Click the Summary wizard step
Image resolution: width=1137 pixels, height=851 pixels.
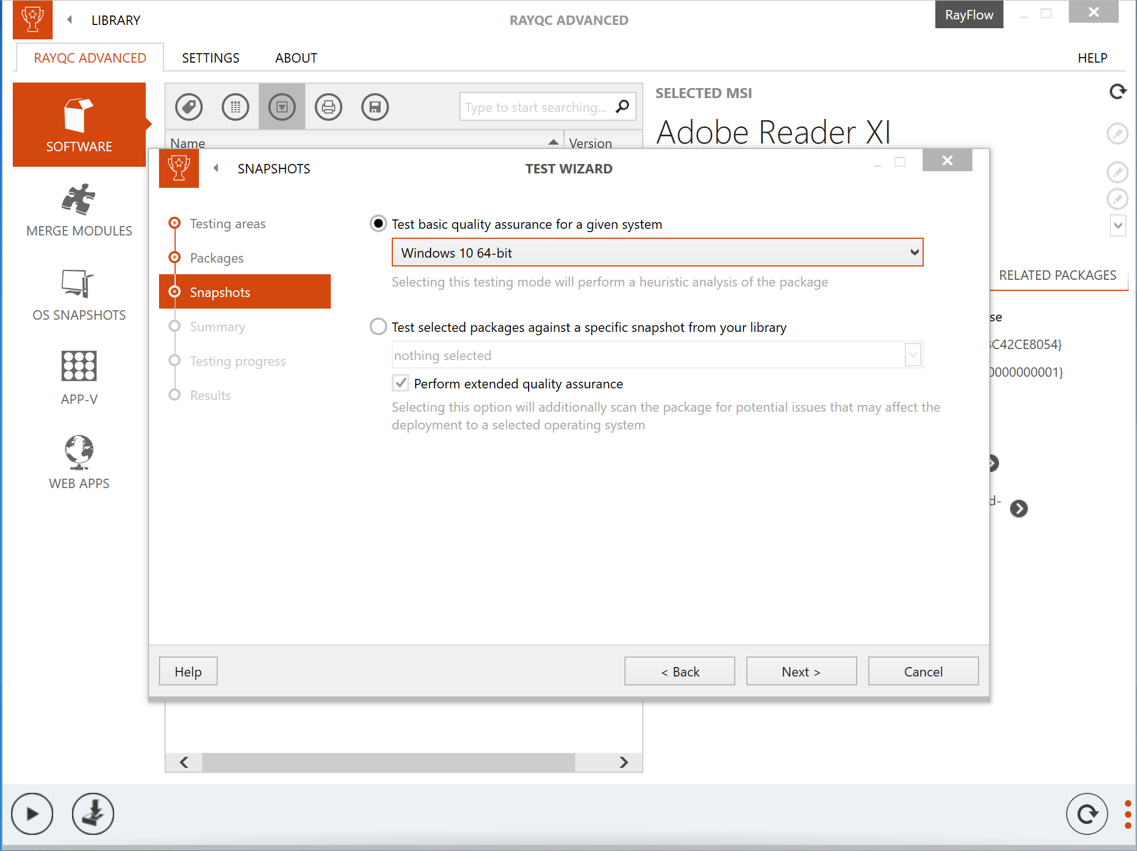point(217,327)
